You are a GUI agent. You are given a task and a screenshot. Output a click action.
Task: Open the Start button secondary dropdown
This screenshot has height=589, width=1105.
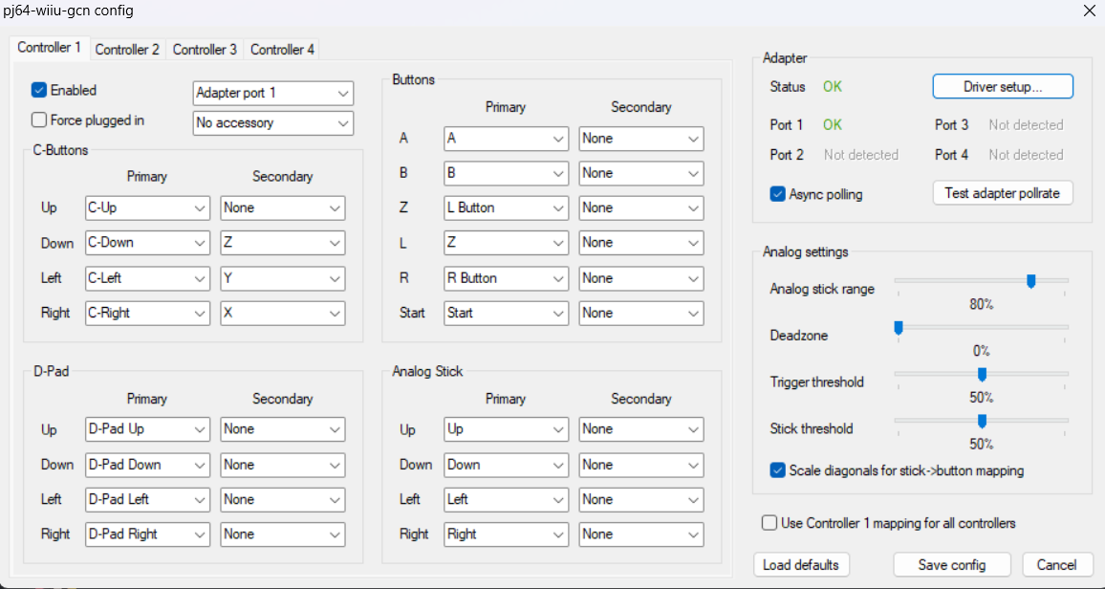click(641, 313)
